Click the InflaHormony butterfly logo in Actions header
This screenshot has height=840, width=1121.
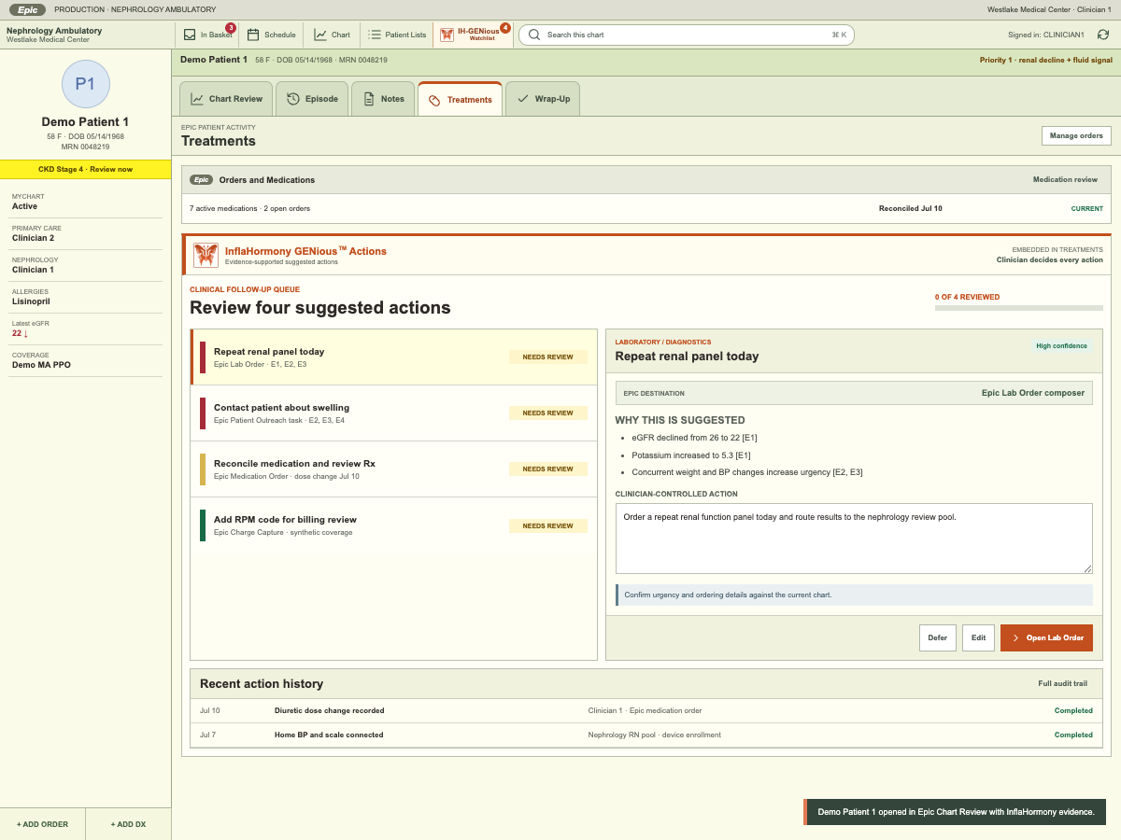click(x=206, y=255)
